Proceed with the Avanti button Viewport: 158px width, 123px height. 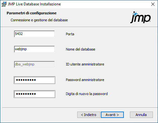[112, 115]
